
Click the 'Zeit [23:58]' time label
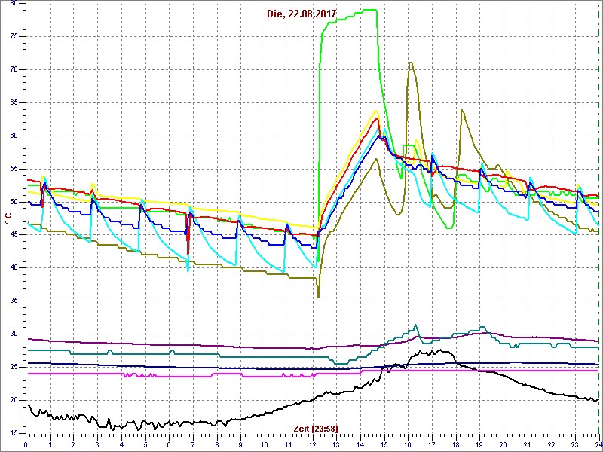coord(316,429)
